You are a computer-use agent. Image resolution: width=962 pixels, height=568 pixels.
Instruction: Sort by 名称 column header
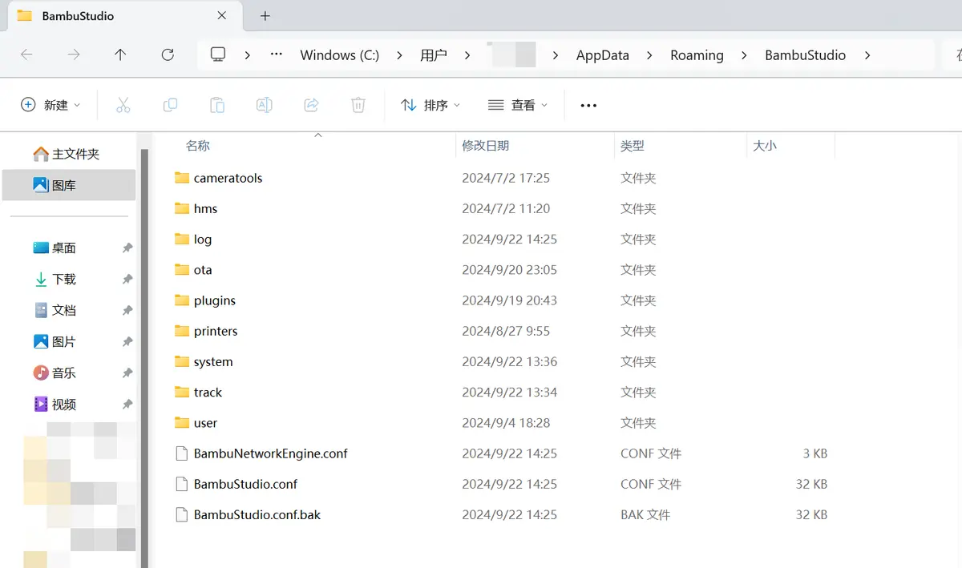[x=198, y=146]
